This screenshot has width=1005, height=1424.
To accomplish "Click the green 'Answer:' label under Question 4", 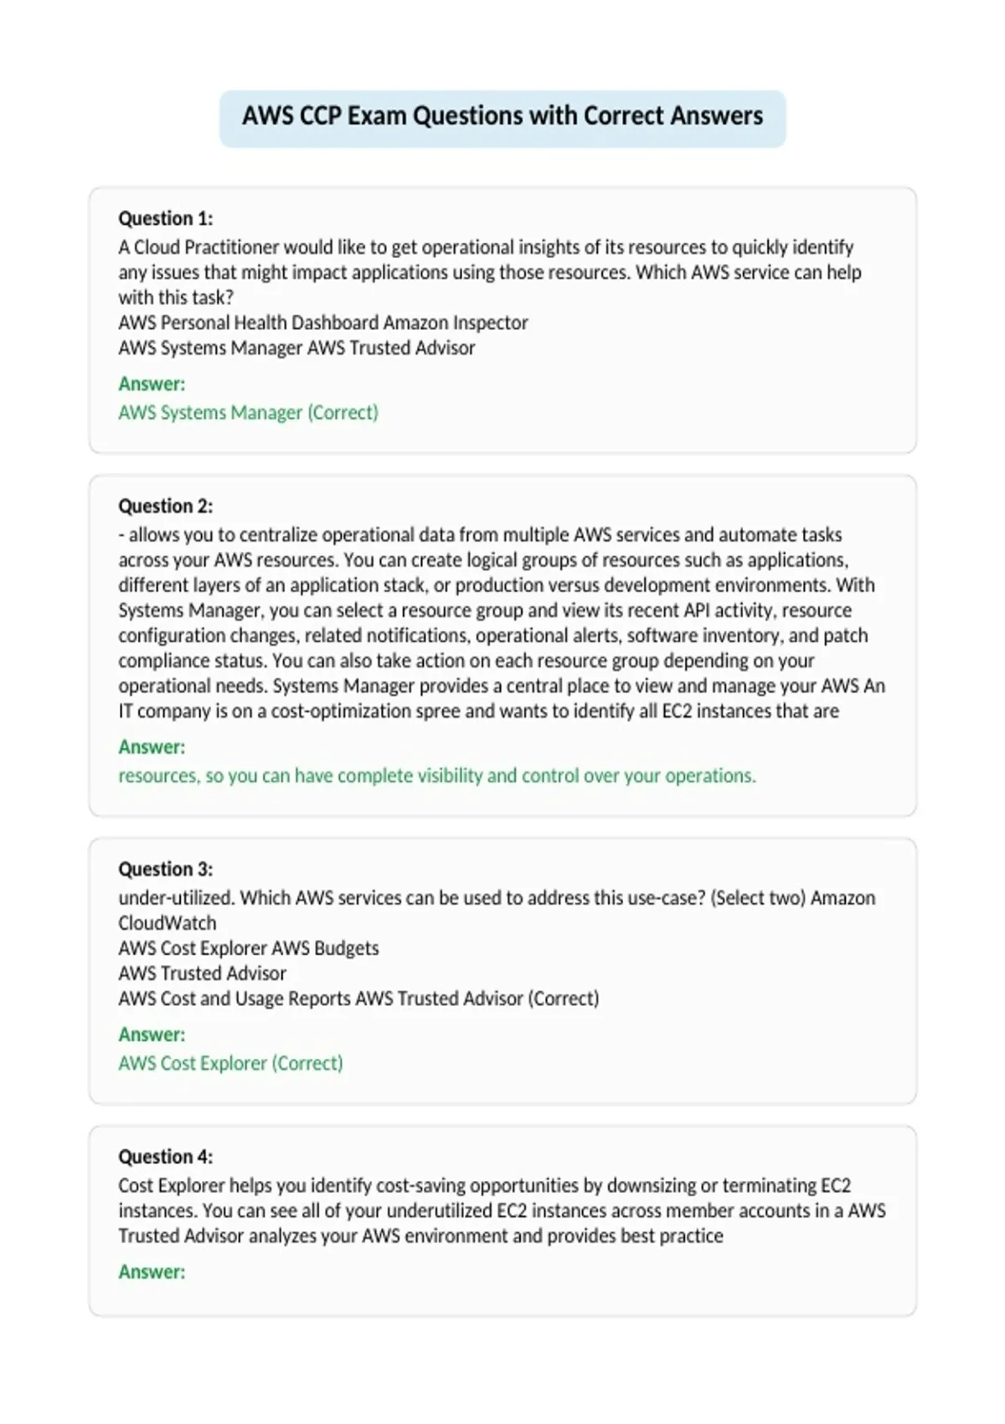I will 152,1272.
